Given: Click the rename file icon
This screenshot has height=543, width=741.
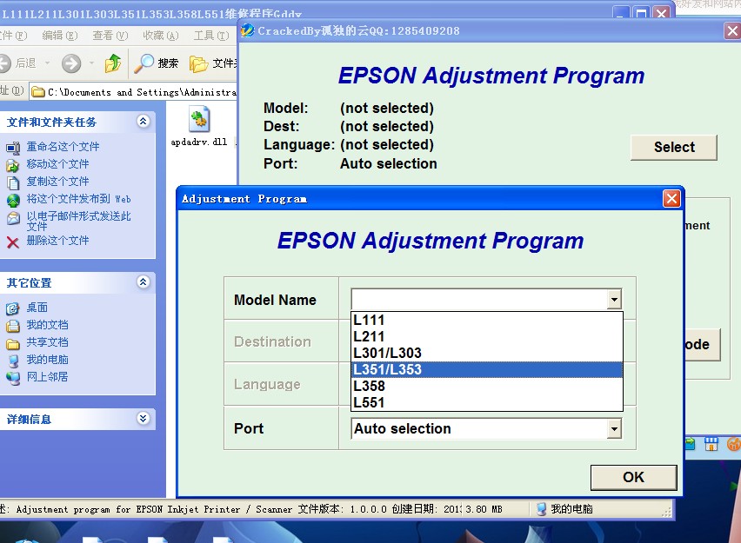Looking at the screenshot, I should 13,149.
